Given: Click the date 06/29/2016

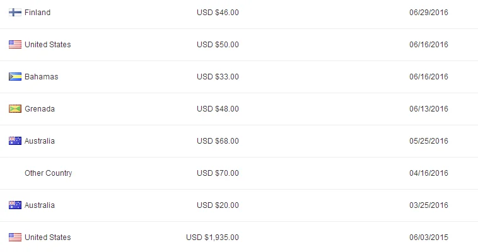Looking at the screenshot, I should [429, 13].
